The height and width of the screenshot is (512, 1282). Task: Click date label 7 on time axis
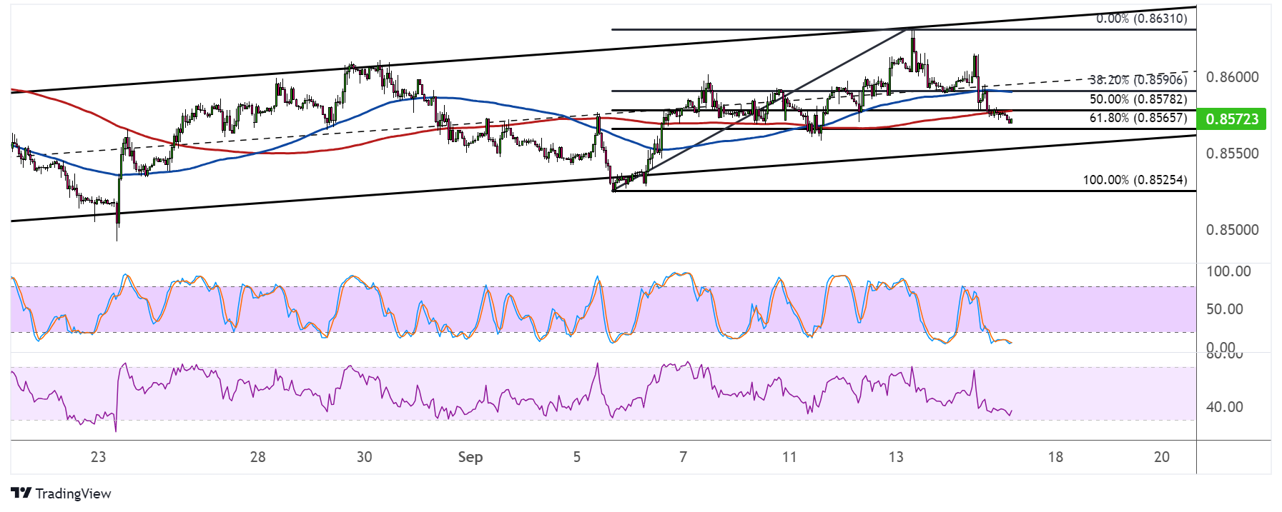[684, 457]
